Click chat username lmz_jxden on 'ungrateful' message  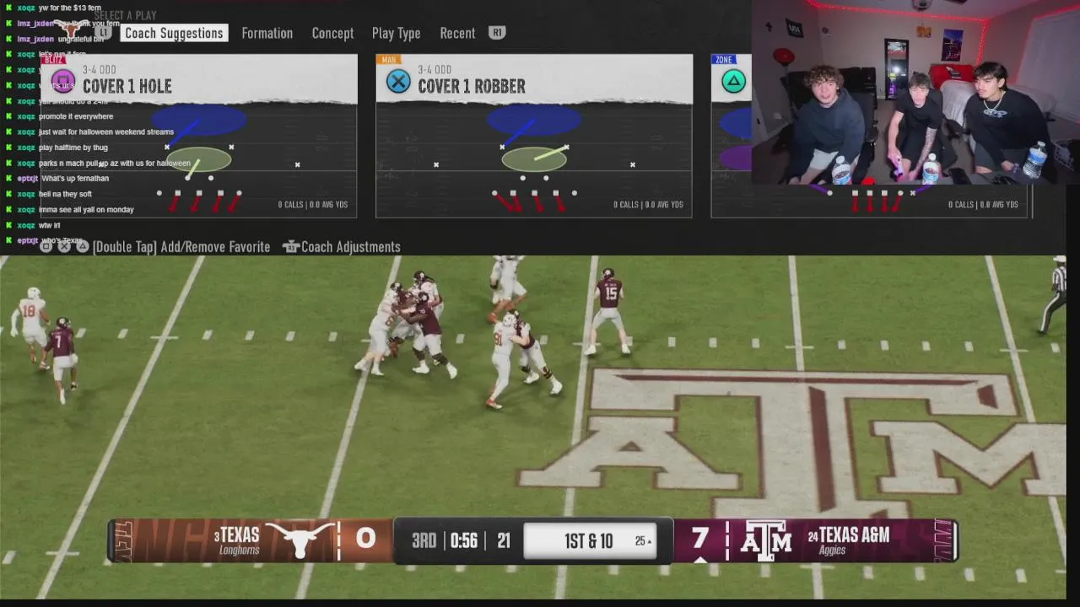(x=35, y=39)
